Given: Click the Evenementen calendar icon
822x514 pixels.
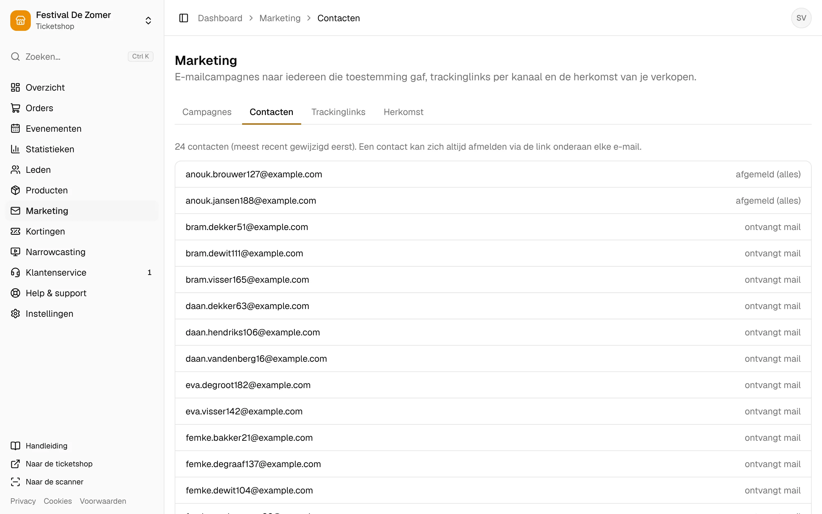Looking at the screenshot, I should pos(15,128).
